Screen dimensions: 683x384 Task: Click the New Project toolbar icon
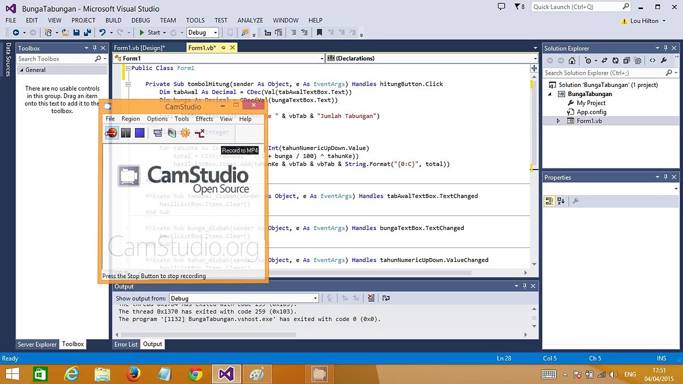click(49, 33)
